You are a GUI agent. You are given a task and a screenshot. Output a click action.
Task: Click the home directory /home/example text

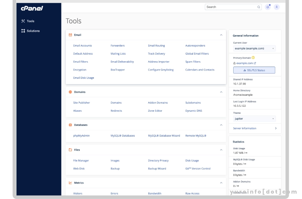tap(243, 95)
